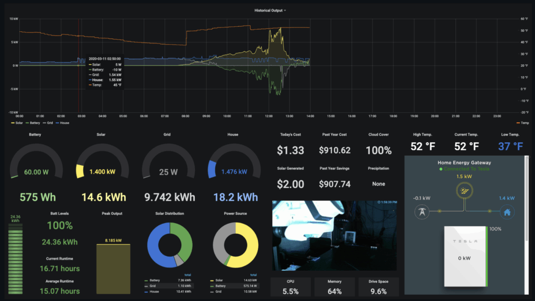Click the solar panel icon in gateway
The image size is (535, 301).
click(463, 192)
